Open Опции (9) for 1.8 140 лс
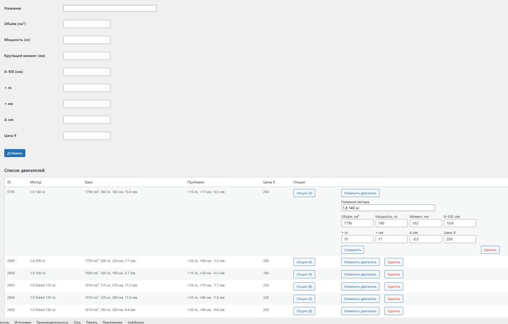 [x=304, y=193]
